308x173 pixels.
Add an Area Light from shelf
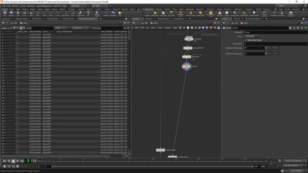(x=171, y=13)
